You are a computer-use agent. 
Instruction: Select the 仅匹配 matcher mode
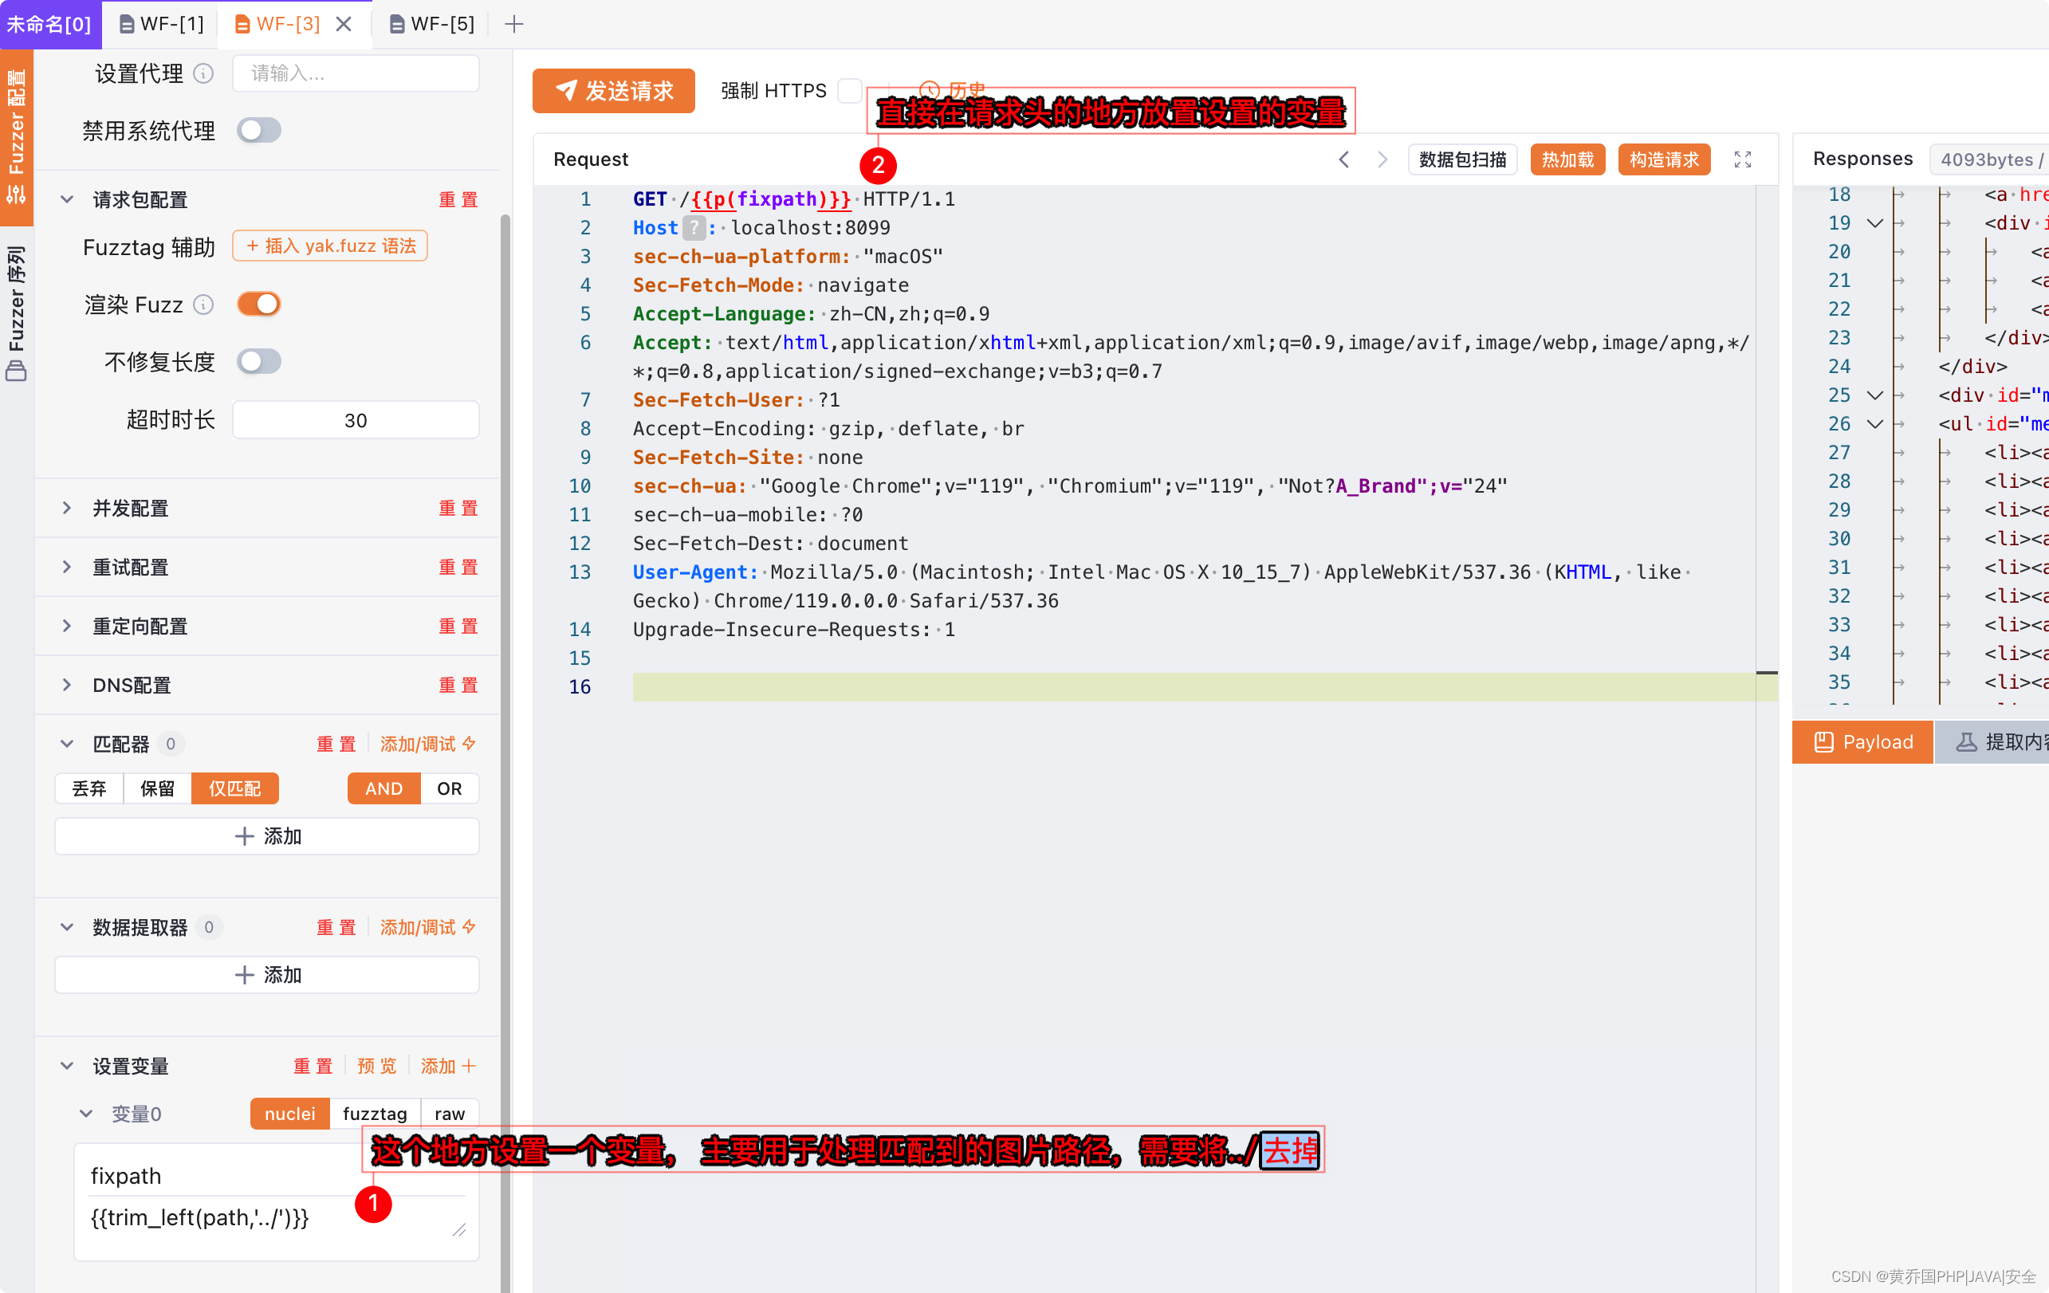pos(235,788)
